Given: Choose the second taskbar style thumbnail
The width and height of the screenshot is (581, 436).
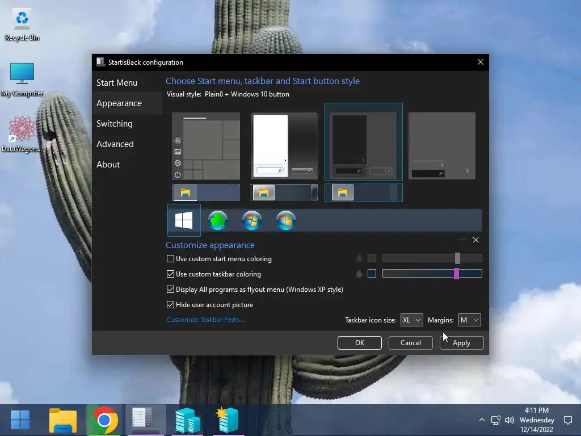Looking at the screenshot, I should [x=285, y=192].
